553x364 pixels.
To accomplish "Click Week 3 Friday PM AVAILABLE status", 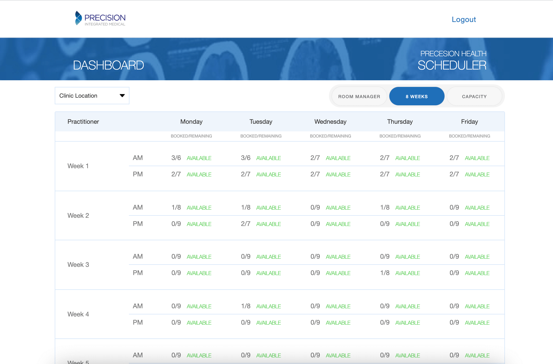I will [477, 273].
